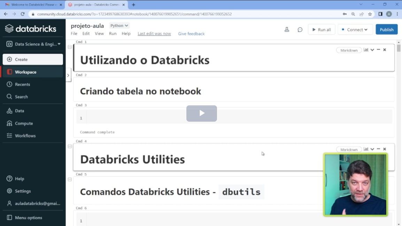Select the 'Databricks Utilities' heading cell

tap(132, 160)
